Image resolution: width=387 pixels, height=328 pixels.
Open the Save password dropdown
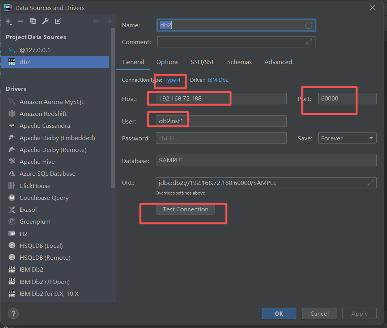[347, 138]
